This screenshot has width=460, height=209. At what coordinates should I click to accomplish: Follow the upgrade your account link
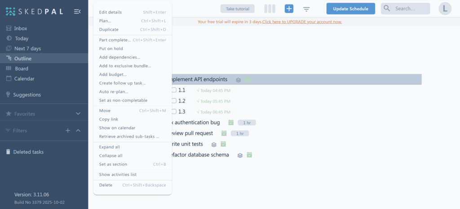tap(302, 22)
